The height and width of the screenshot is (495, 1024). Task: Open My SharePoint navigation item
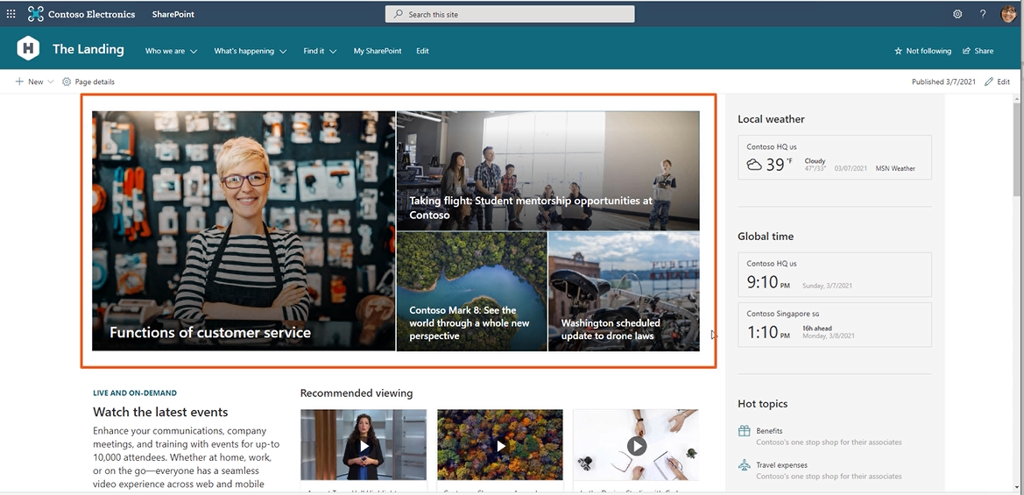(378, 51)
